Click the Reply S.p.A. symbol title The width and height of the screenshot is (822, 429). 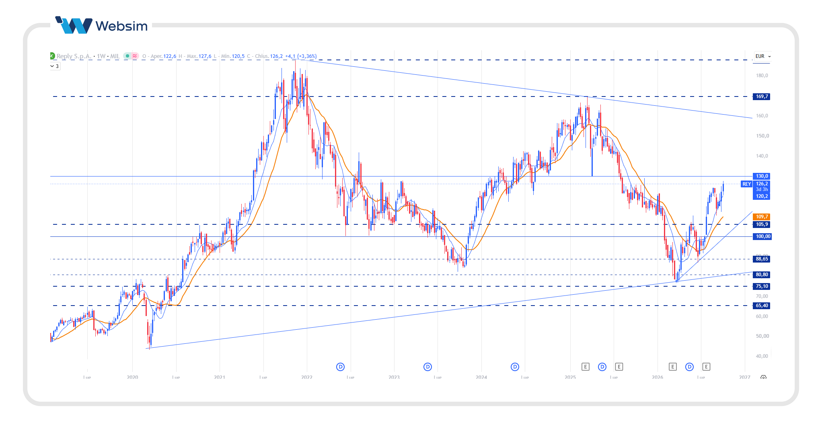74,56
